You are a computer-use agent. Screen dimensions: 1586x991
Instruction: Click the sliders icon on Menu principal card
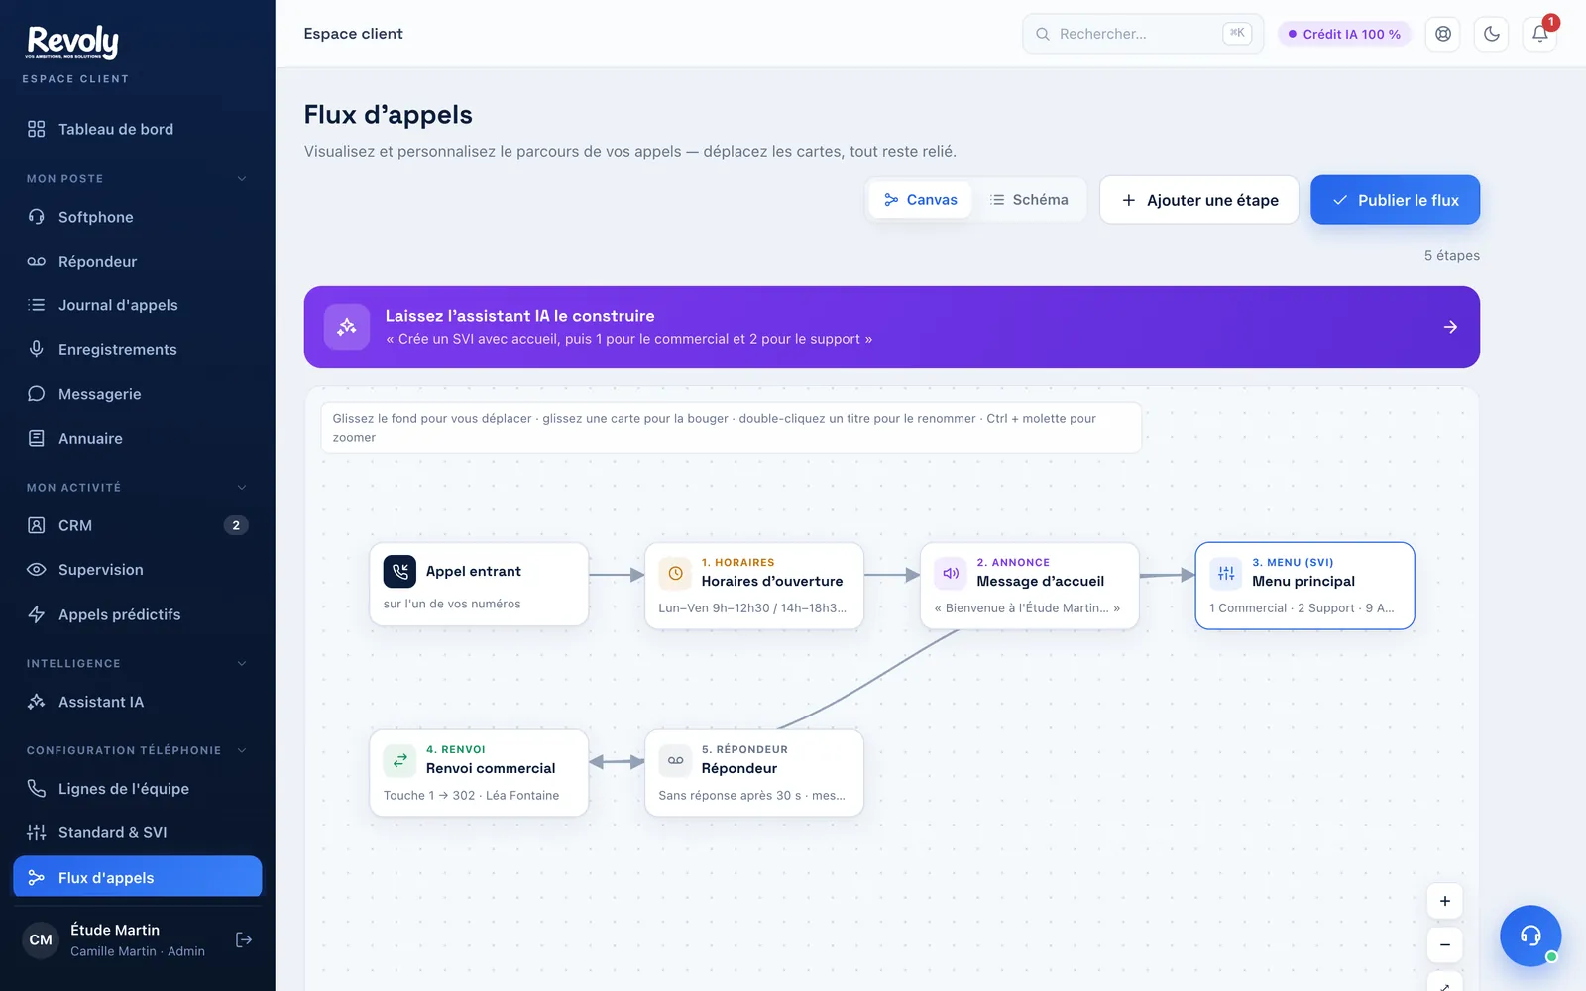tap(1226, 573)
